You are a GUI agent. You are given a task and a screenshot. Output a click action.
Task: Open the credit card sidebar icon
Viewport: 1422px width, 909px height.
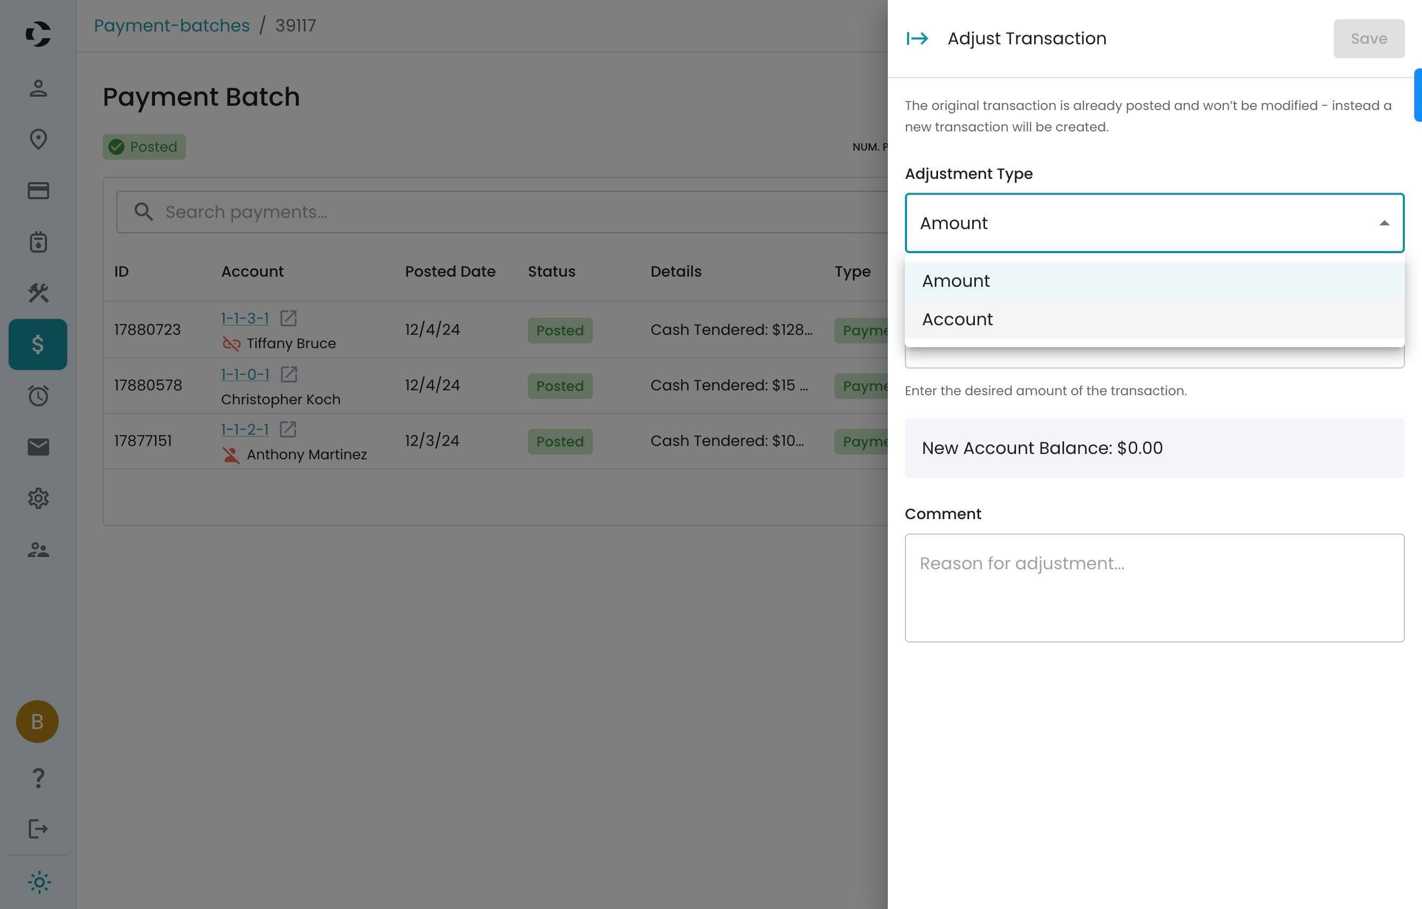point(38,191)
